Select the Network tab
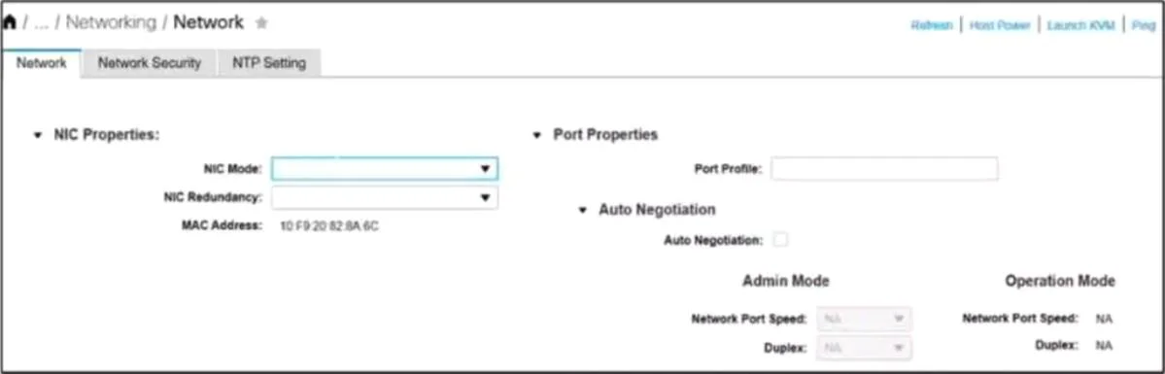Screen dimensions: 1165x374 (42, 63)
